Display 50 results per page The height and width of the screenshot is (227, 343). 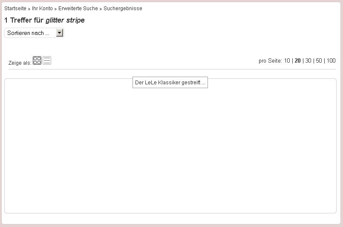319,61
